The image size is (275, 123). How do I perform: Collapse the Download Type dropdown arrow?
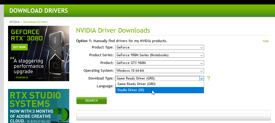click(x=202, y=78)
